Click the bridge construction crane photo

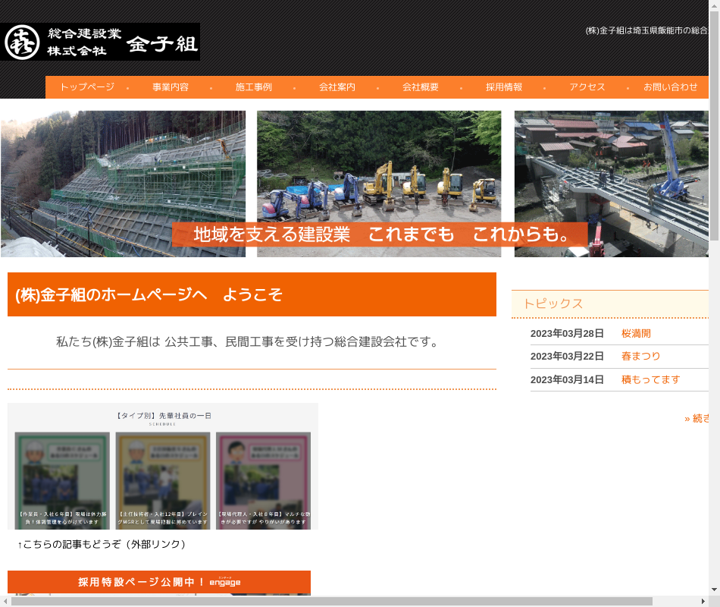[x=611, y=175]
